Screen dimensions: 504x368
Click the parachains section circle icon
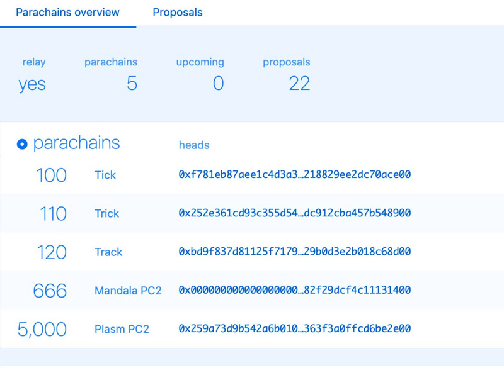coord(22,145)
